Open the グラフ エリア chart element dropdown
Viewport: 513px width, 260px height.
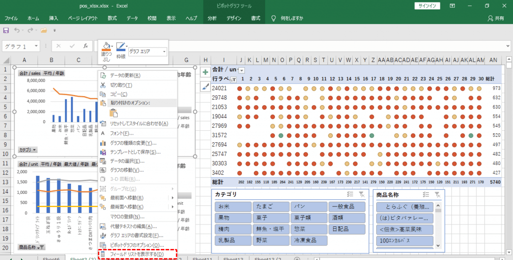[x=164, y=52]
